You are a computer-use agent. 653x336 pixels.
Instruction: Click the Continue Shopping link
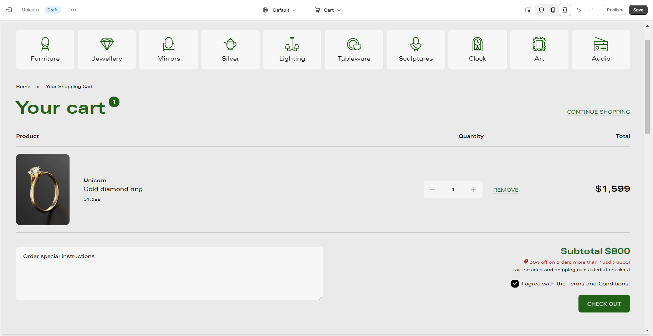(598, 112)
